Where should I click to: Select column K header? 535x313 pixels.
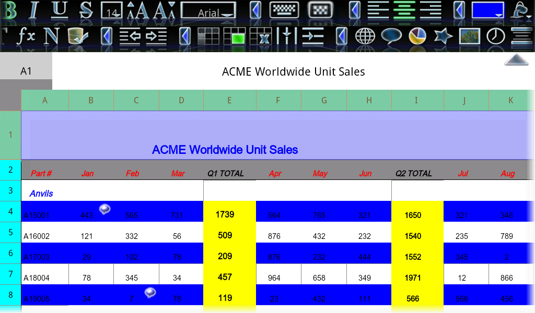[511, 100]
